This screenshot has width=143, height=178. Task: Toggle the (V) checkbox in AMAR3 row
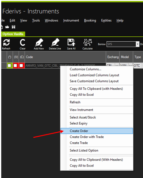click(x=16, y=66)
